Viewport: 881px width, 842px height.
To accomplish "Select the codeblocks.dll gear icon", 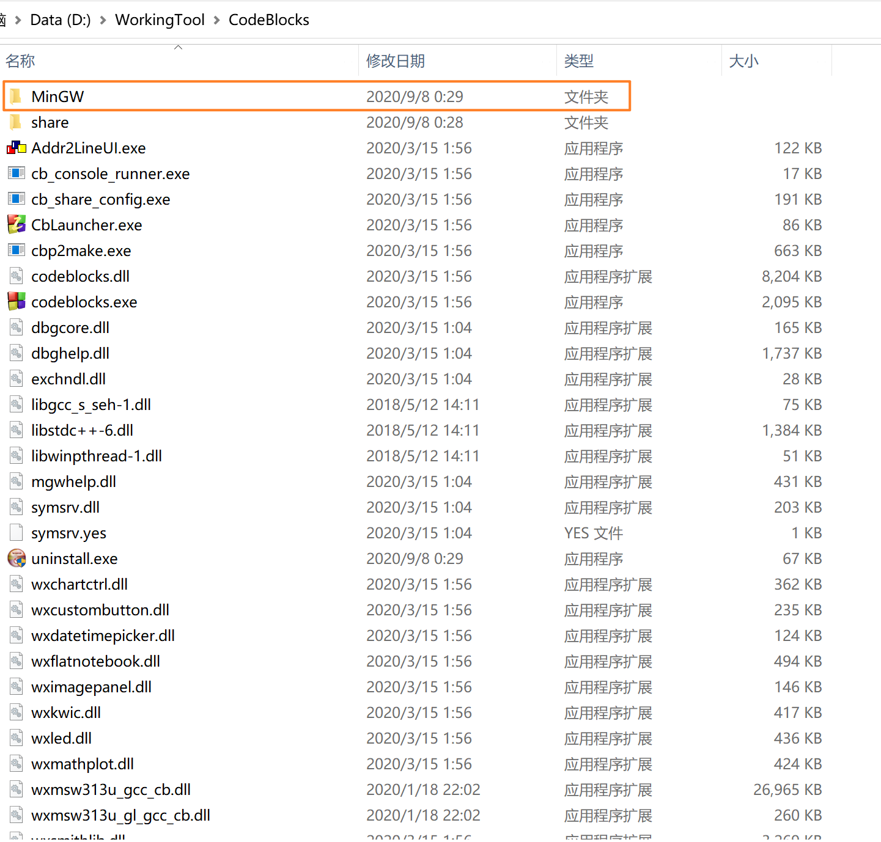I will (x=16, y=276).
